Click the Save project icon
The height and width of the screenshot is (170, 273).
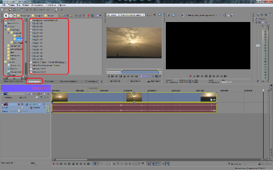tap(10, 10)
